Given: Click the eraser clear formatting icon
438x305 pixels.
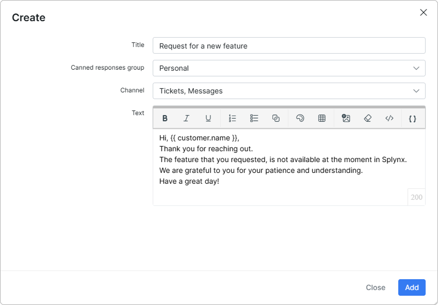Looking at the screenshot, I should [368, 118].
